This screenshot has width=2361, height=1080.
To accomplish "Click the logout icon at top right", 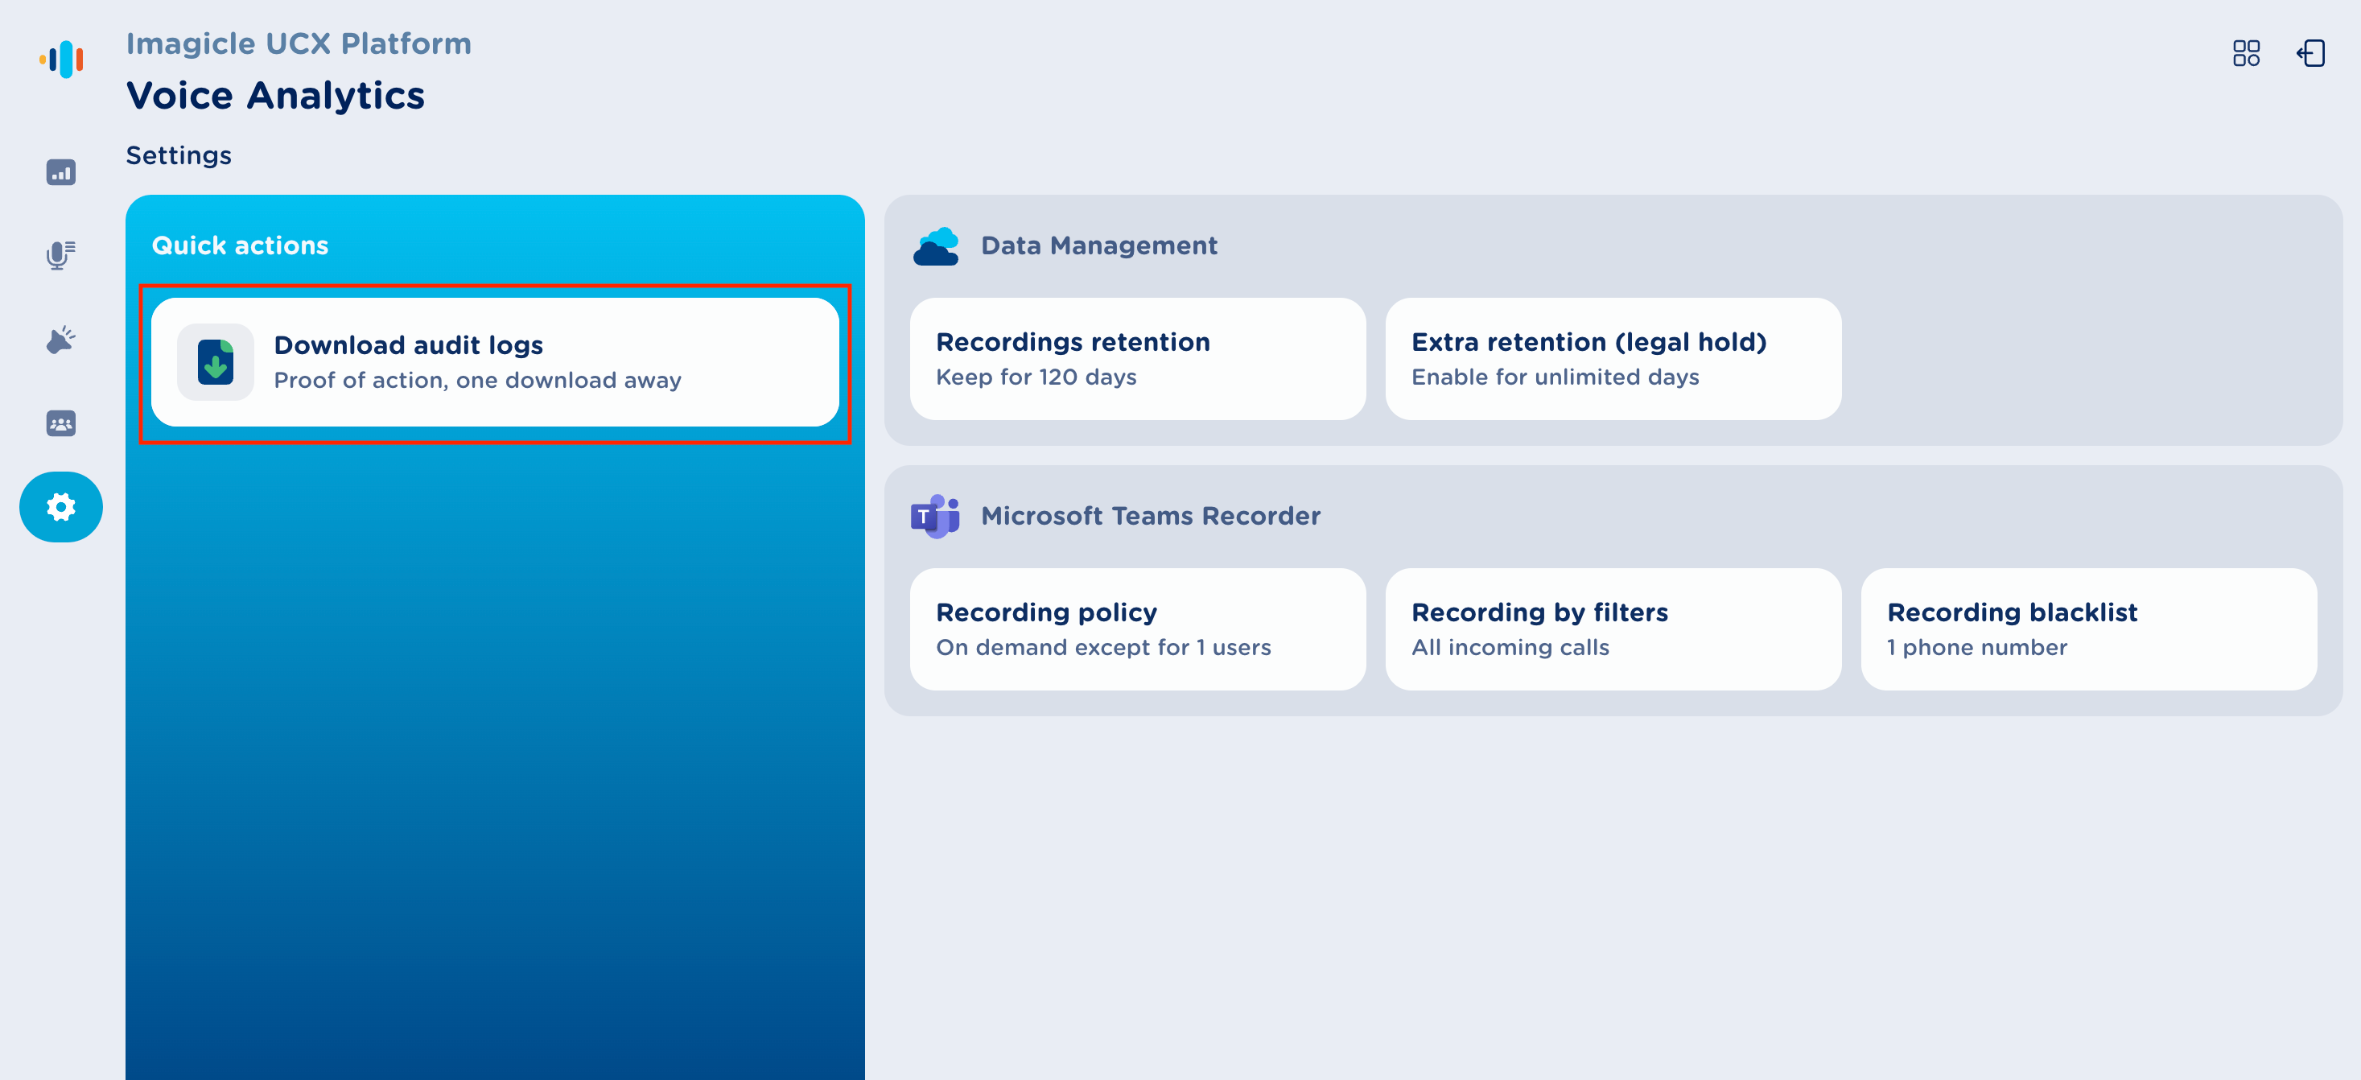I will click(x=2310, y=53).
